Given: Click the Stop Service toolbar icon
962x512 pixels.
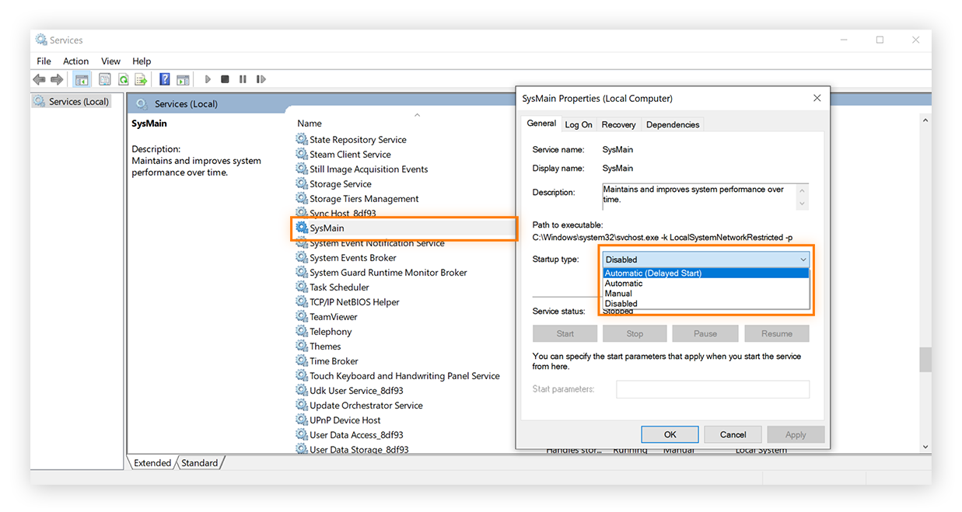Looking at the screenshot, I should (225, 78).
